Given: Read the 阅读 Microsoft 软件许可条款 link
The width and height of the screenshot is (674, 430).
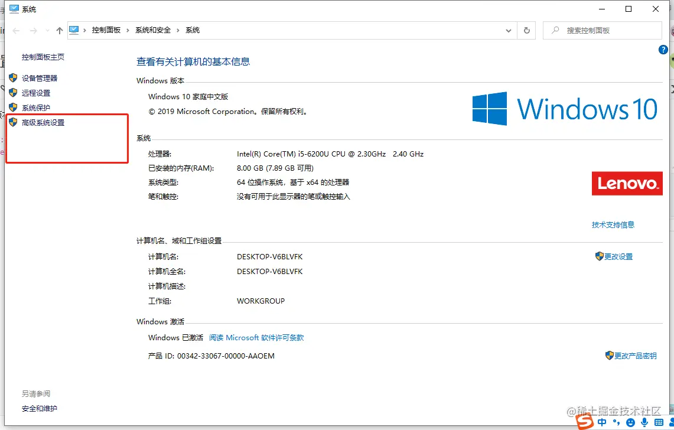Looking at the screenshot, I should pos(256,337).
